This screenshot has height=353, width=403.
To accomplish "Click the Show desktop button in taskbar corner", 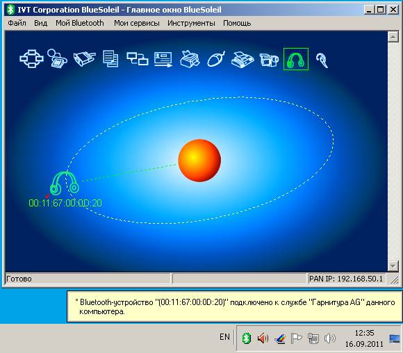I will coord(395,338).
